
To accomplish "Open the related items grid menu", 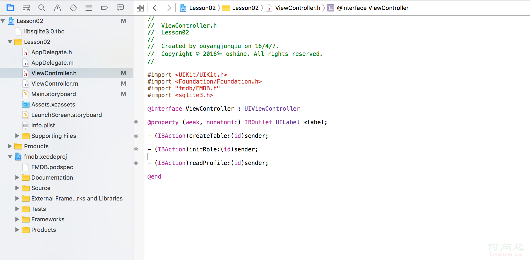I will [x=140, y=8].
